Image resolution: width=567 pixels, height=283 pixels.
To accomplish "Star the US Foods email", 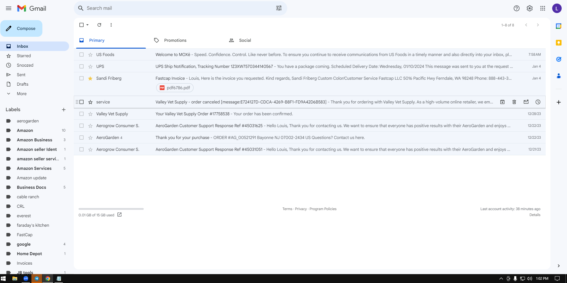I will [90, 55].
